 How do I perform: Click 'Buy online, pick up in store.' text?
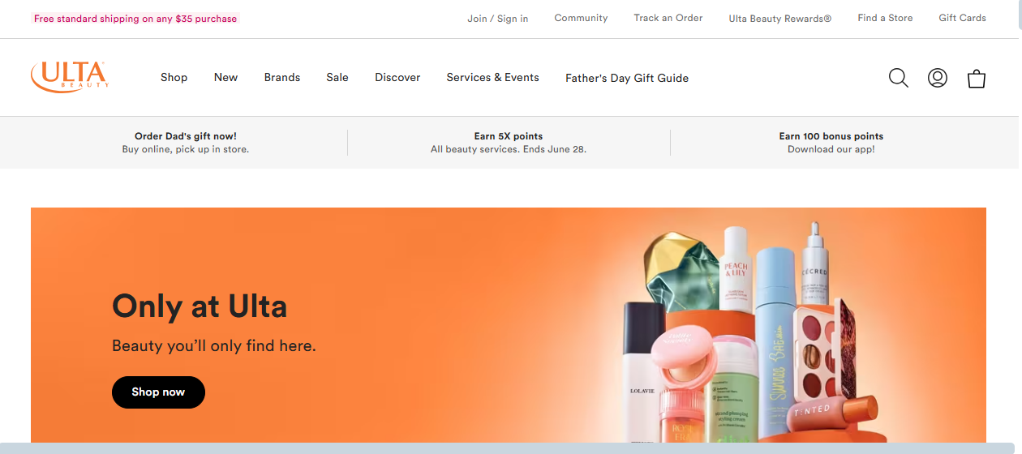(x=186, y=149)
